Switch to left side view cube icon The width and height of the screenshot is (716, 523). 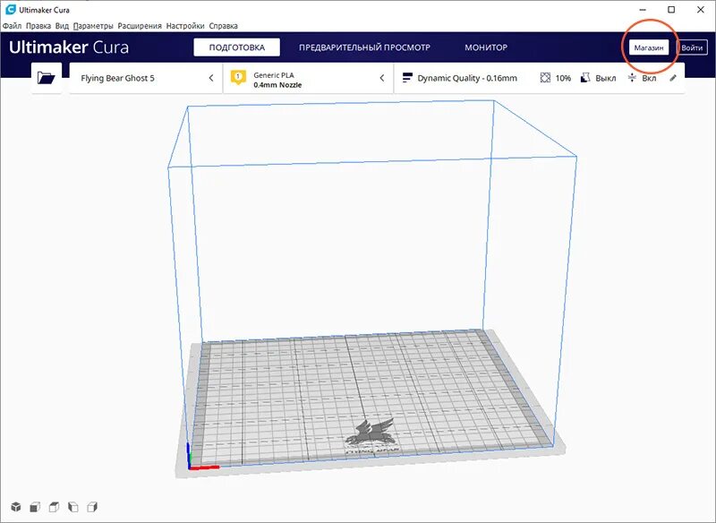[x=73, y=507]
